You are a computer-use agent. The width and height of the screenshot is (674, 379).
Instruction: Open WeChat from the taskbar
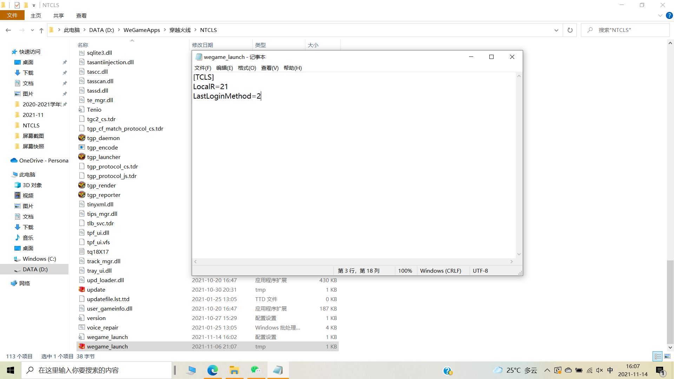pyautogui.click(x=256, y=370)
